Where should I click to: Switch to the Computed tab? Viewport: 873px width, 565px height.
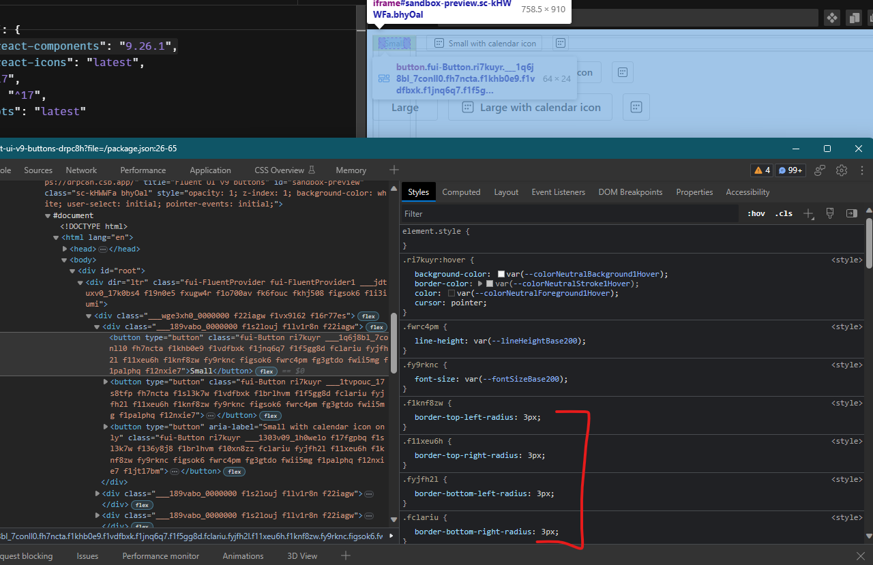pyautogui.click(x=461, y=192)
